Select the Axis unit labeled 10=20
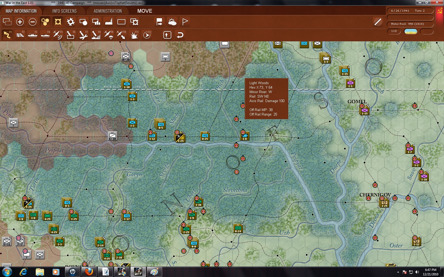444x277 pixels. tap(126, 57)
